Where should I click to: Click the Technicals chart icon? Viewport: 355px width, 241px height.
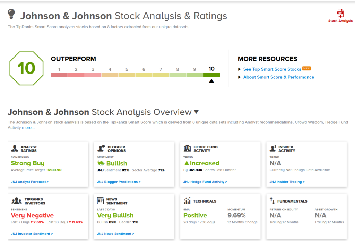pyautogui.click(x=187, y=201)
